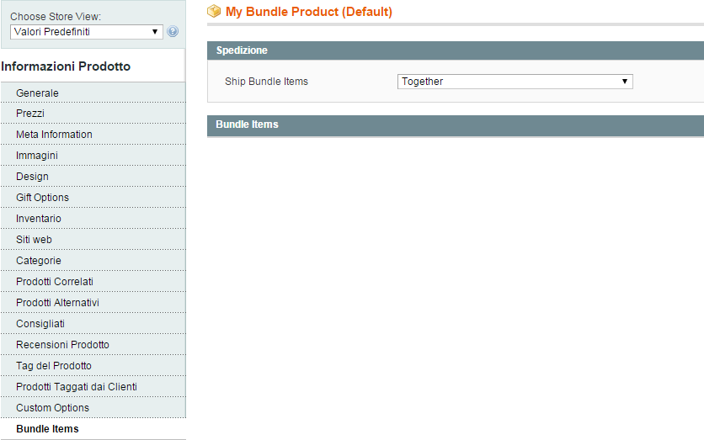Open the Choose Store View dropdown
This screenshot has width=704, height=440.
(x=87, y=32)
